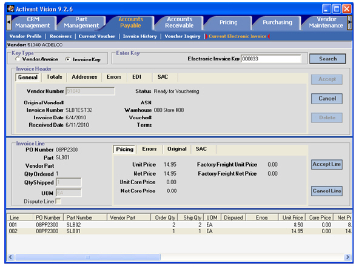Click the 8.50 unit price cell
This screenshot has height=269, width=356.
298,225
